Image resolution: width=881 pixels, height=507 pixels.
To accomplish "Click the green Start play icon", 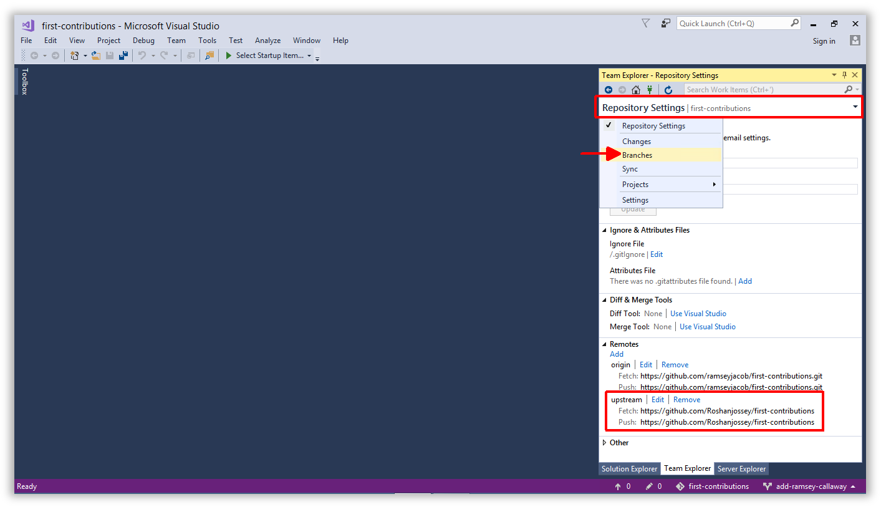I will (x=229, y=56).
